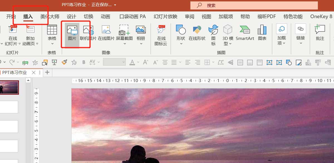The image size is (334, 163).
Task: Click the redo arrow in quick toolbar
Action: [x=12, y=62]
